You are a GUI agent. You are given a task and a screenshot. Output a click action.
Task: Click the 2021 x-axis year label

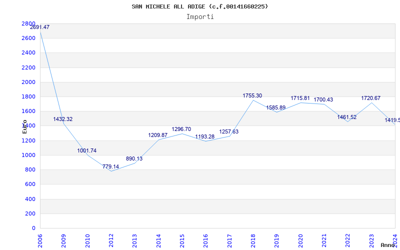point(324,241)
